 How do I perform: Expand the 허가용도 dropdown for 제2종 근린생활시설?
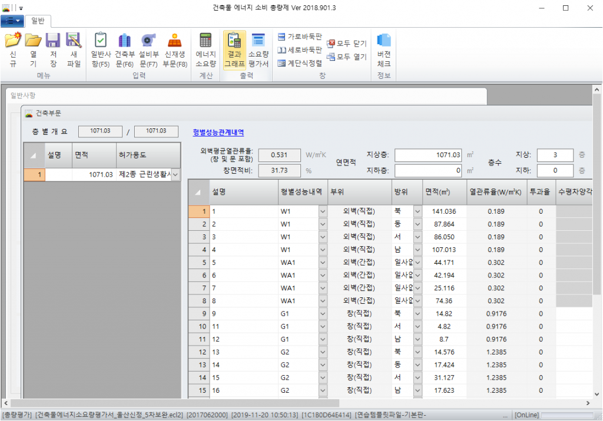point(175,174)
